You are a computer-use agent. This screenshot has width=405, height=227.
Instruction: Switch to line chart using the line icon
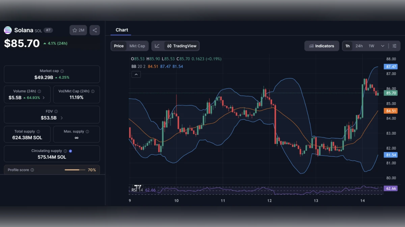tap(158, 46)
